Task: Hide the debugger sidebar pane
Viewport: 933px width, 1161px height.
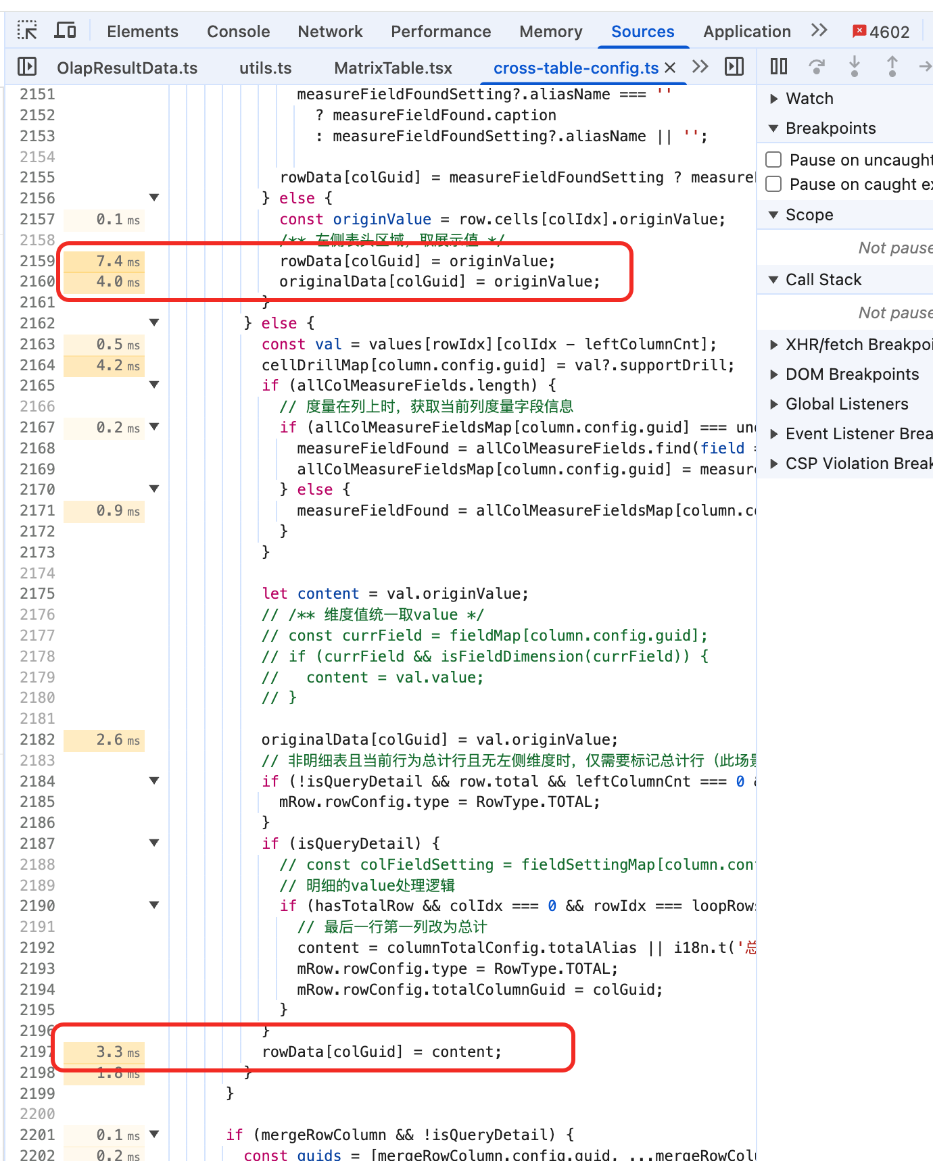Action: click(x=734, y=66)
